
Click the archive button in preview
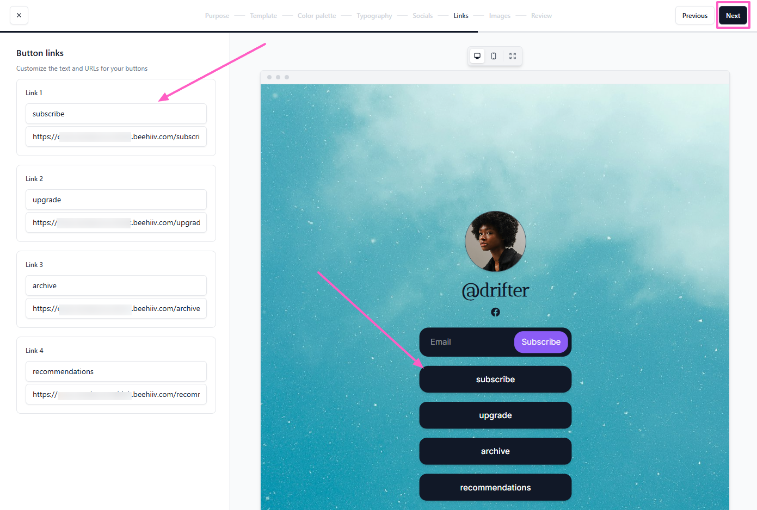[x=495, y=451]
